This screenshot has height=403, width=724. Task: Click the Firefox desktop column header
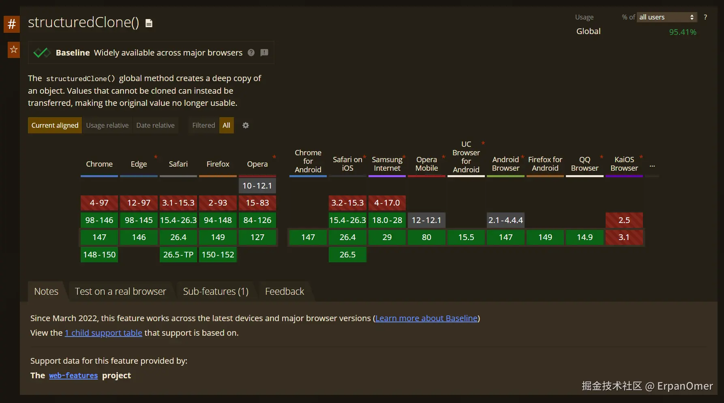[218, 164]
